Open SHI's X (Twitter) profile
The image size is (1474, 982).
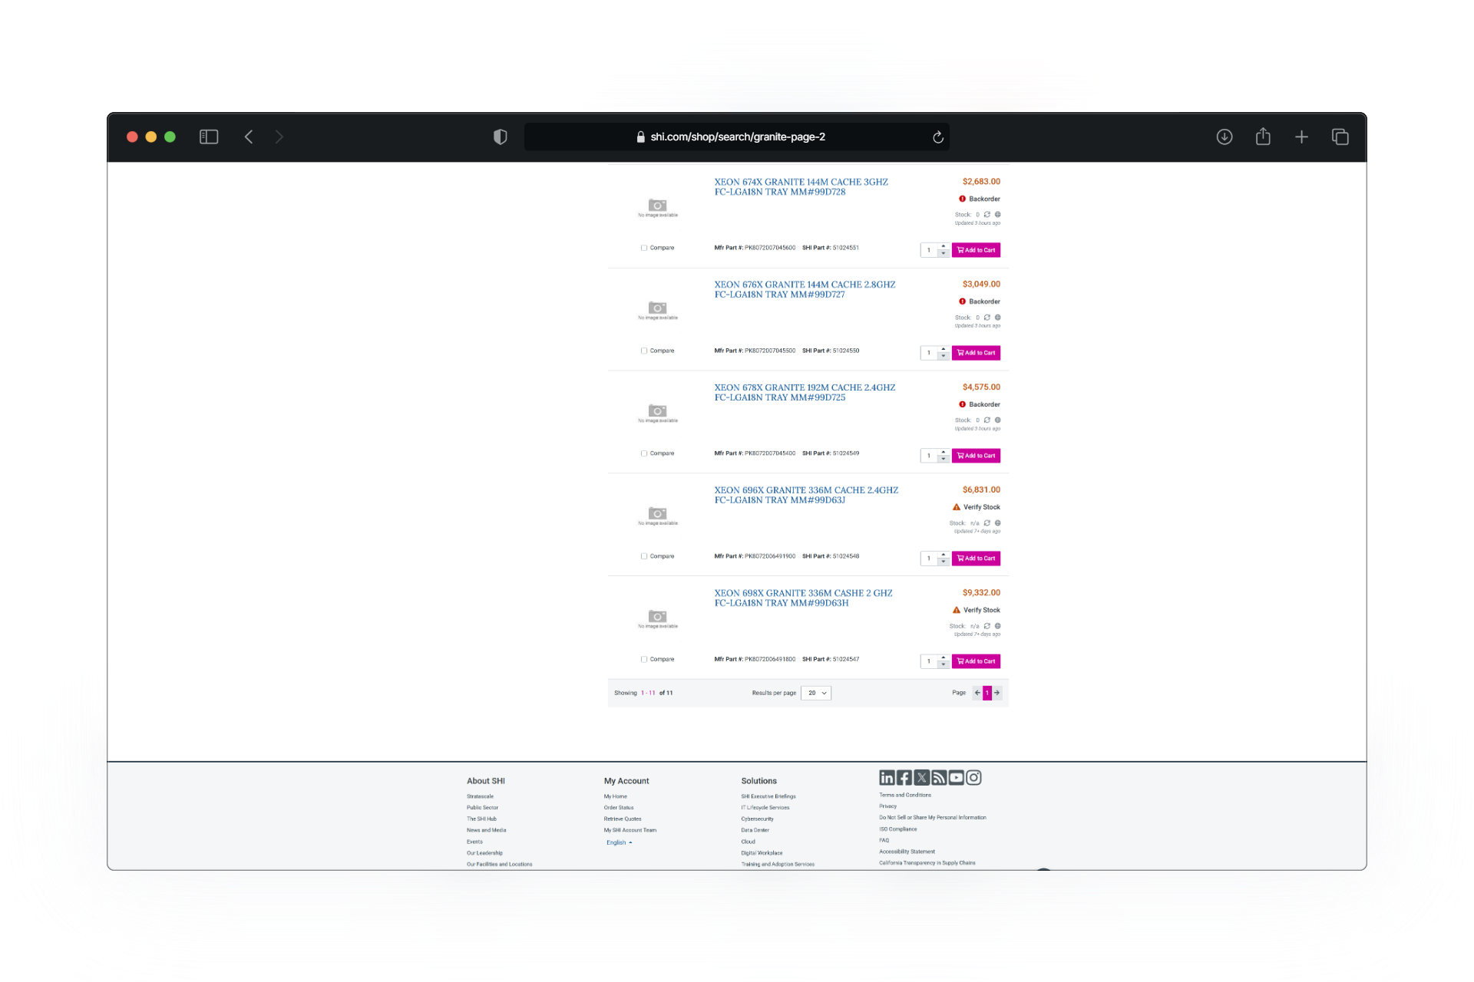pyautogui.click(x=921, y=777)
